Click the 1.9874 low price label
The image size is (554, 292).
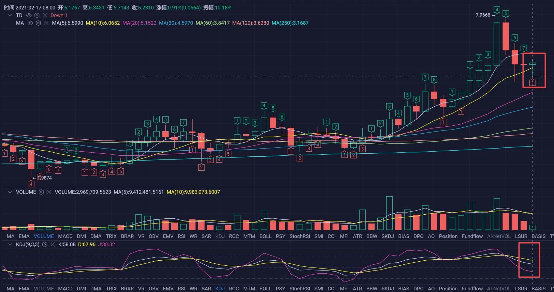[x=45, y=178]
